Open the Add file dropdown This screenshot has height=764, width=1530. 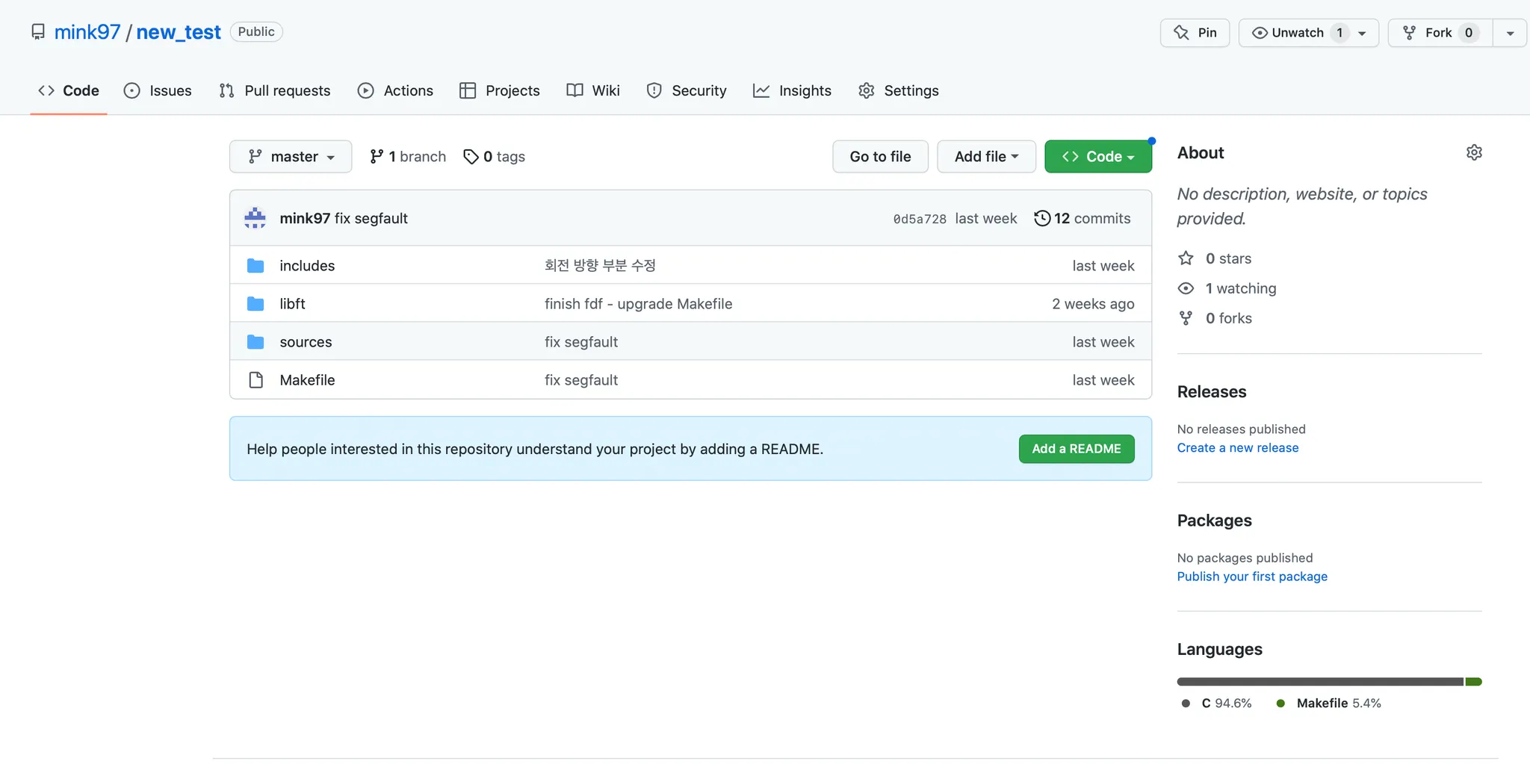pos(986,157)
